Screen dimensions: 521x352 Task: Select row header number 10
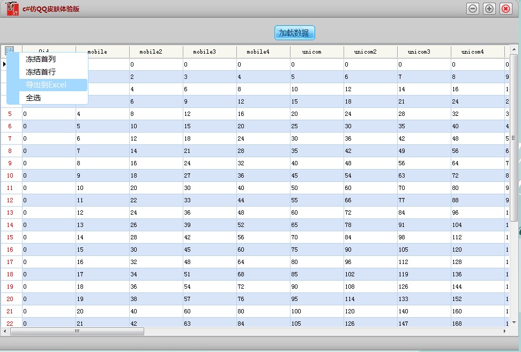(10, 175)
